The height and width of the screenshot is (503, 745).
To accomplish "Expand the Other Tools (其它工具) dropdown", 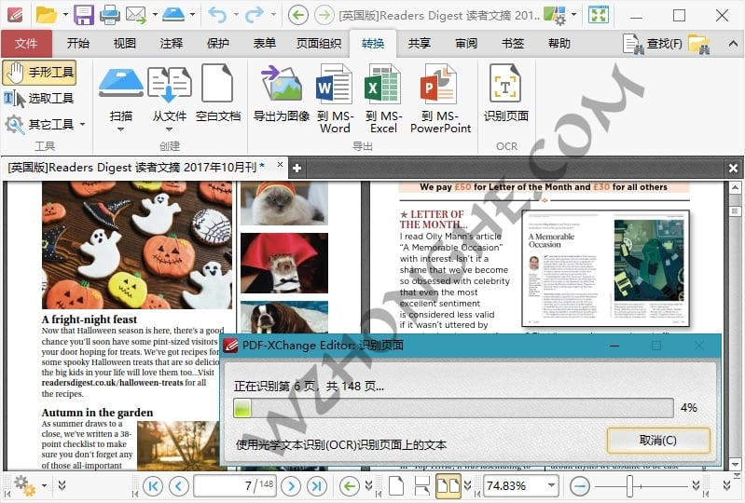I will point(81,124).
